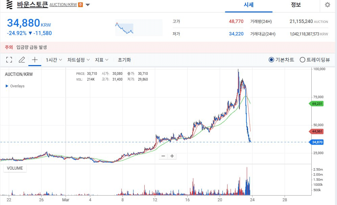This screenshot has height=205, width=337.
Task: Open the 1시간 interval dropdown
Action: click(x=54, y=60)
